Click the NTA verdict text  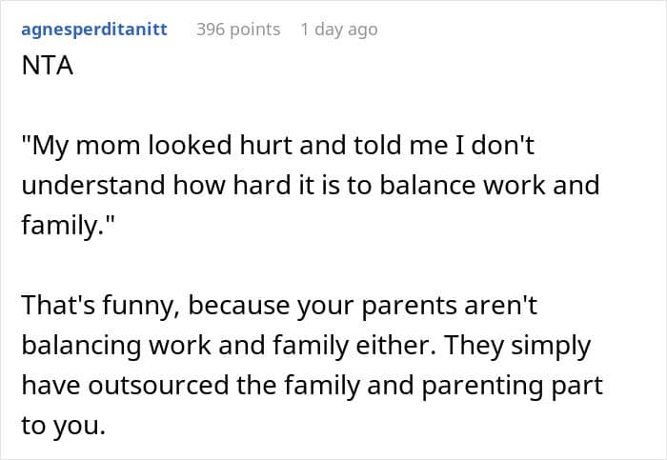coord(48,66)
